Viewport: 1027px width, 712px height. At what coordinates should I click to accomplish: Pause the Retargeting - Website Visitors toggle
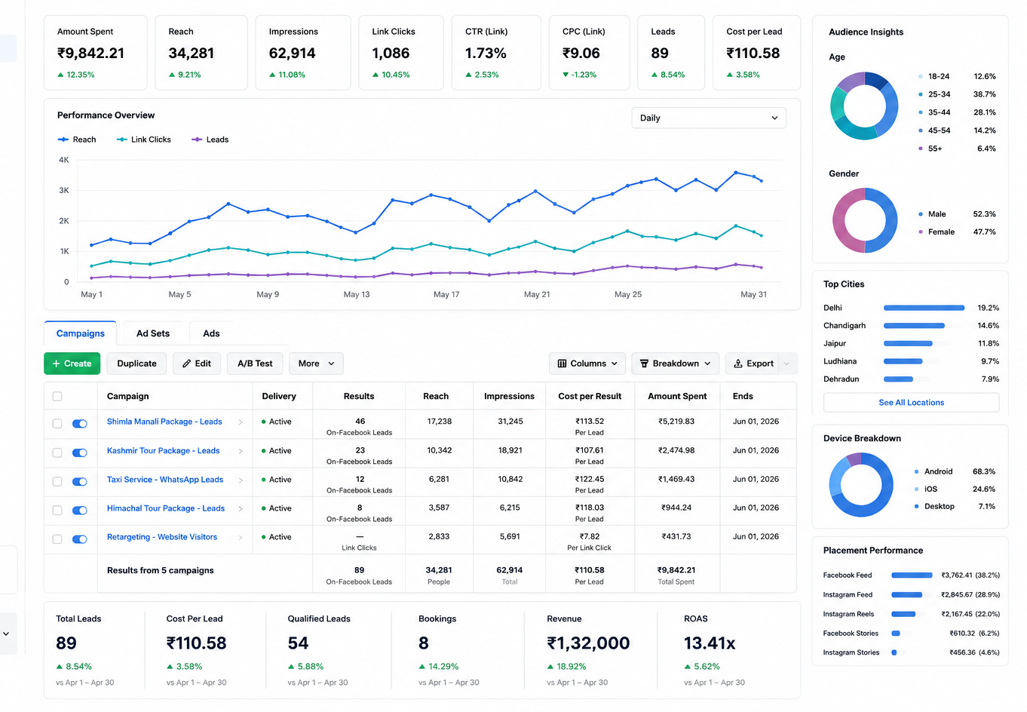click(x=79, y=539)
